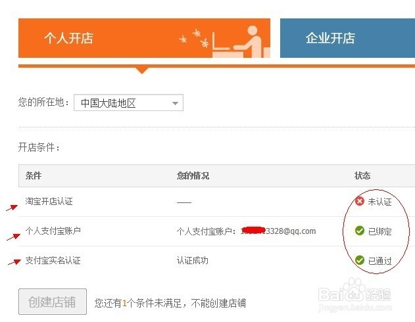The image size is (415, 322).
Task: Select the 个人开店 tab
Action: coord(144,38)
